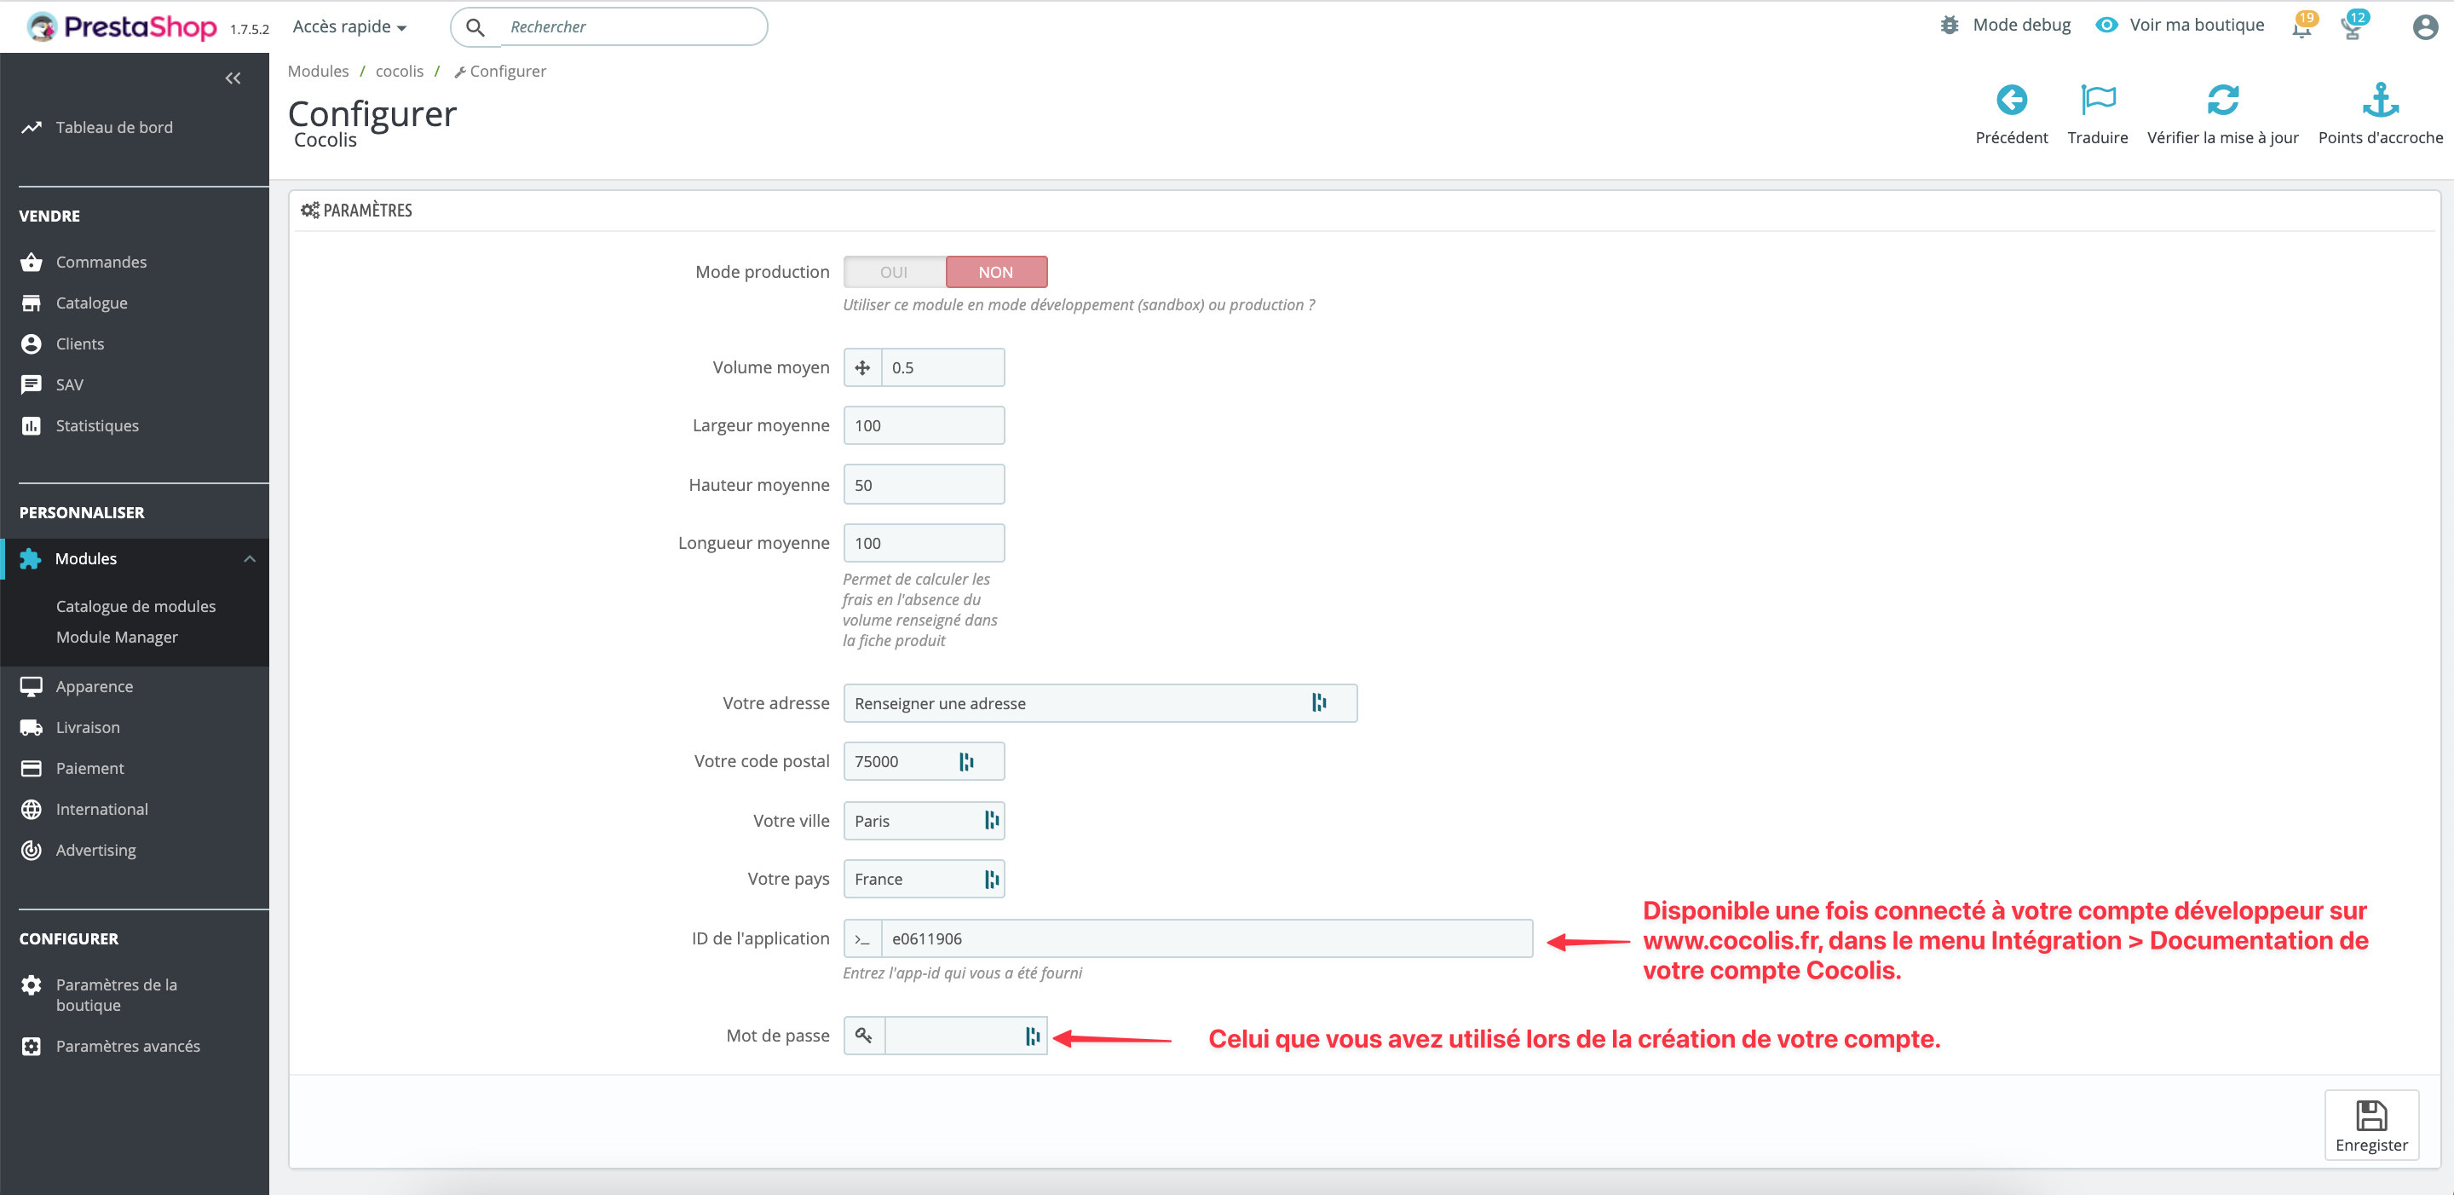The image size is (2454, 1195).
Task: Click the Votre ville field
Action: [x=923, y=821]
